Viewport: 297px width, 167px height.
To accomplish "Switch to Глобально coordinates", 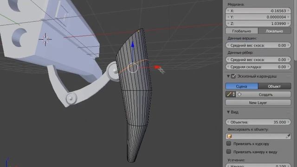I will [x=242, y=31].
